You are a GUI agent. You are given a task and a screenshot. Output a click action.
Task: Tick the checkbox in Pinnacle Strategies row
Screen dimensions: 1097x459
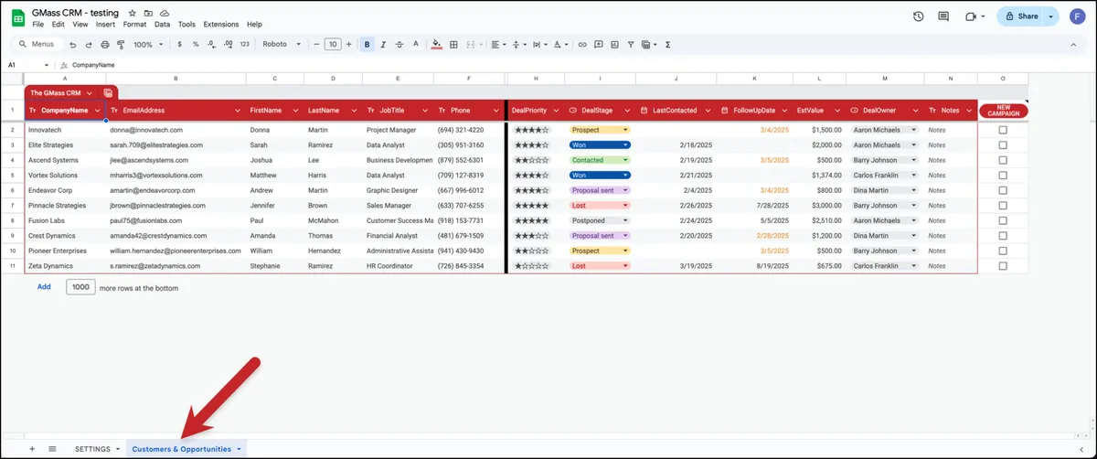[1003, 205]
